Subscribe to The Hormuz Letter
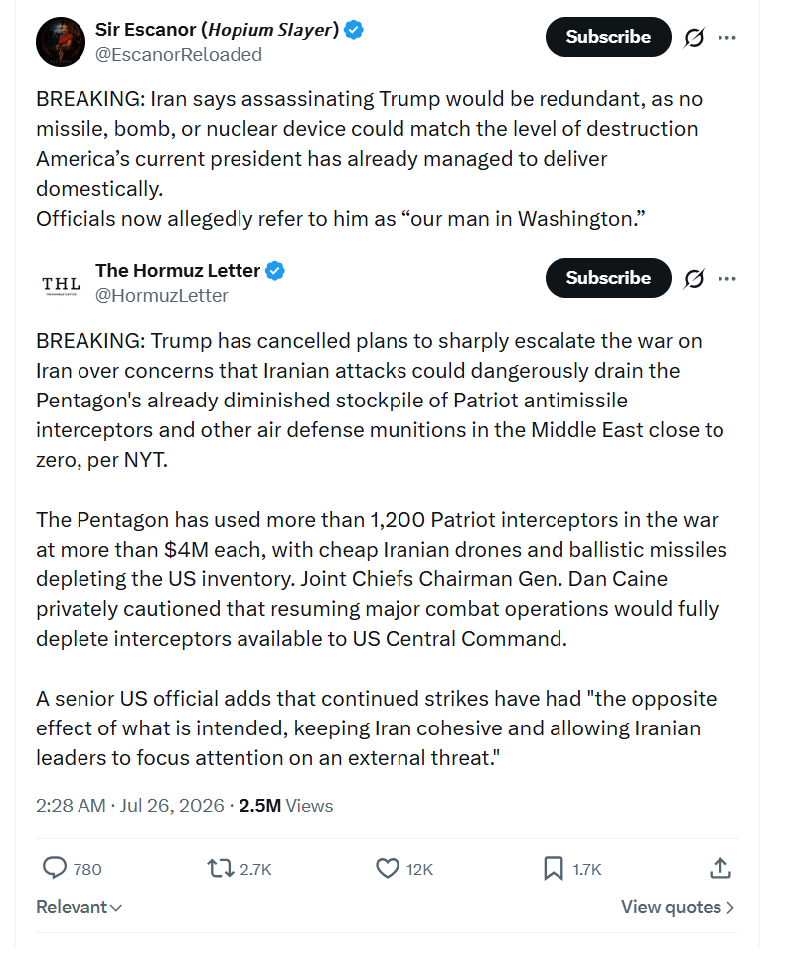Viewport: 799px width, 970px height. coord(608,277)
